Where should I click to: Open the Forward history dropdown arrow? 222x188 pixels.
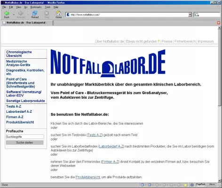[x=28, y=15]
